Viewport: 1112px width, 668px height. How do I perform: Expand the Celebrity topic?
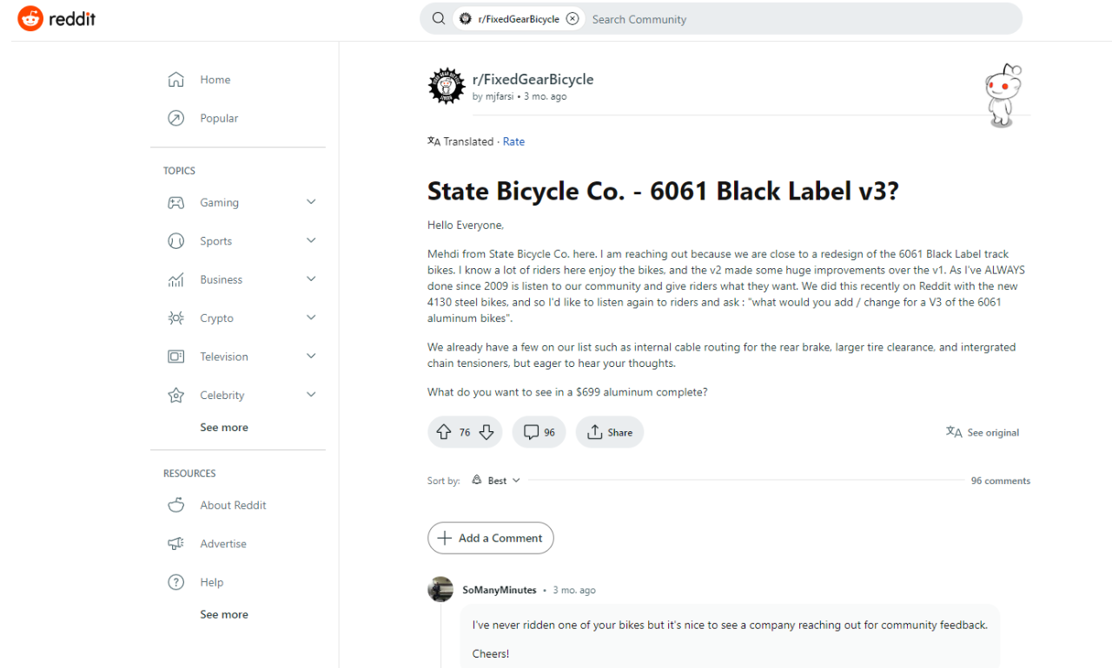(x=311, y=395)
